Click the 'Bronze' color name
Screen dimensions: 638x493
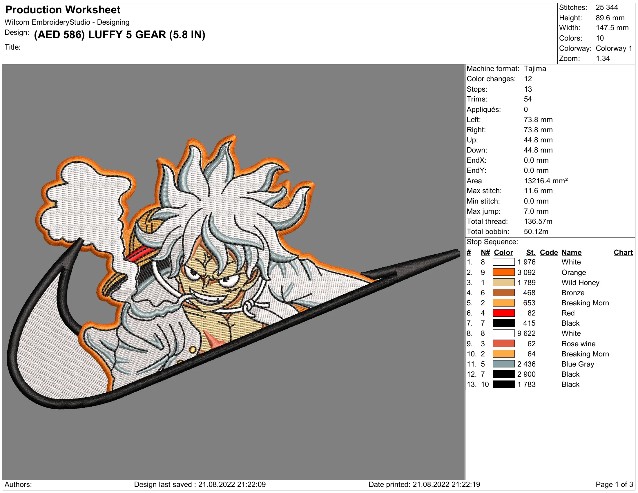point(573,293)
